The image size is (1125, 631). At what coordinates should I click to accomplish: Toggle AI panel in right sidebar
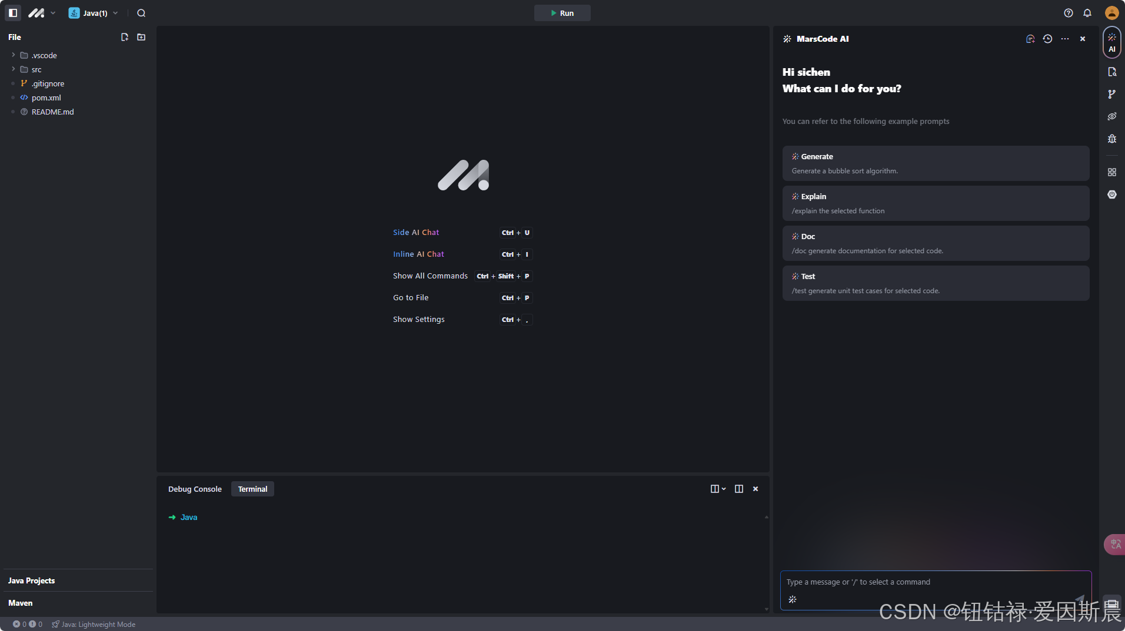[1111, 42]
